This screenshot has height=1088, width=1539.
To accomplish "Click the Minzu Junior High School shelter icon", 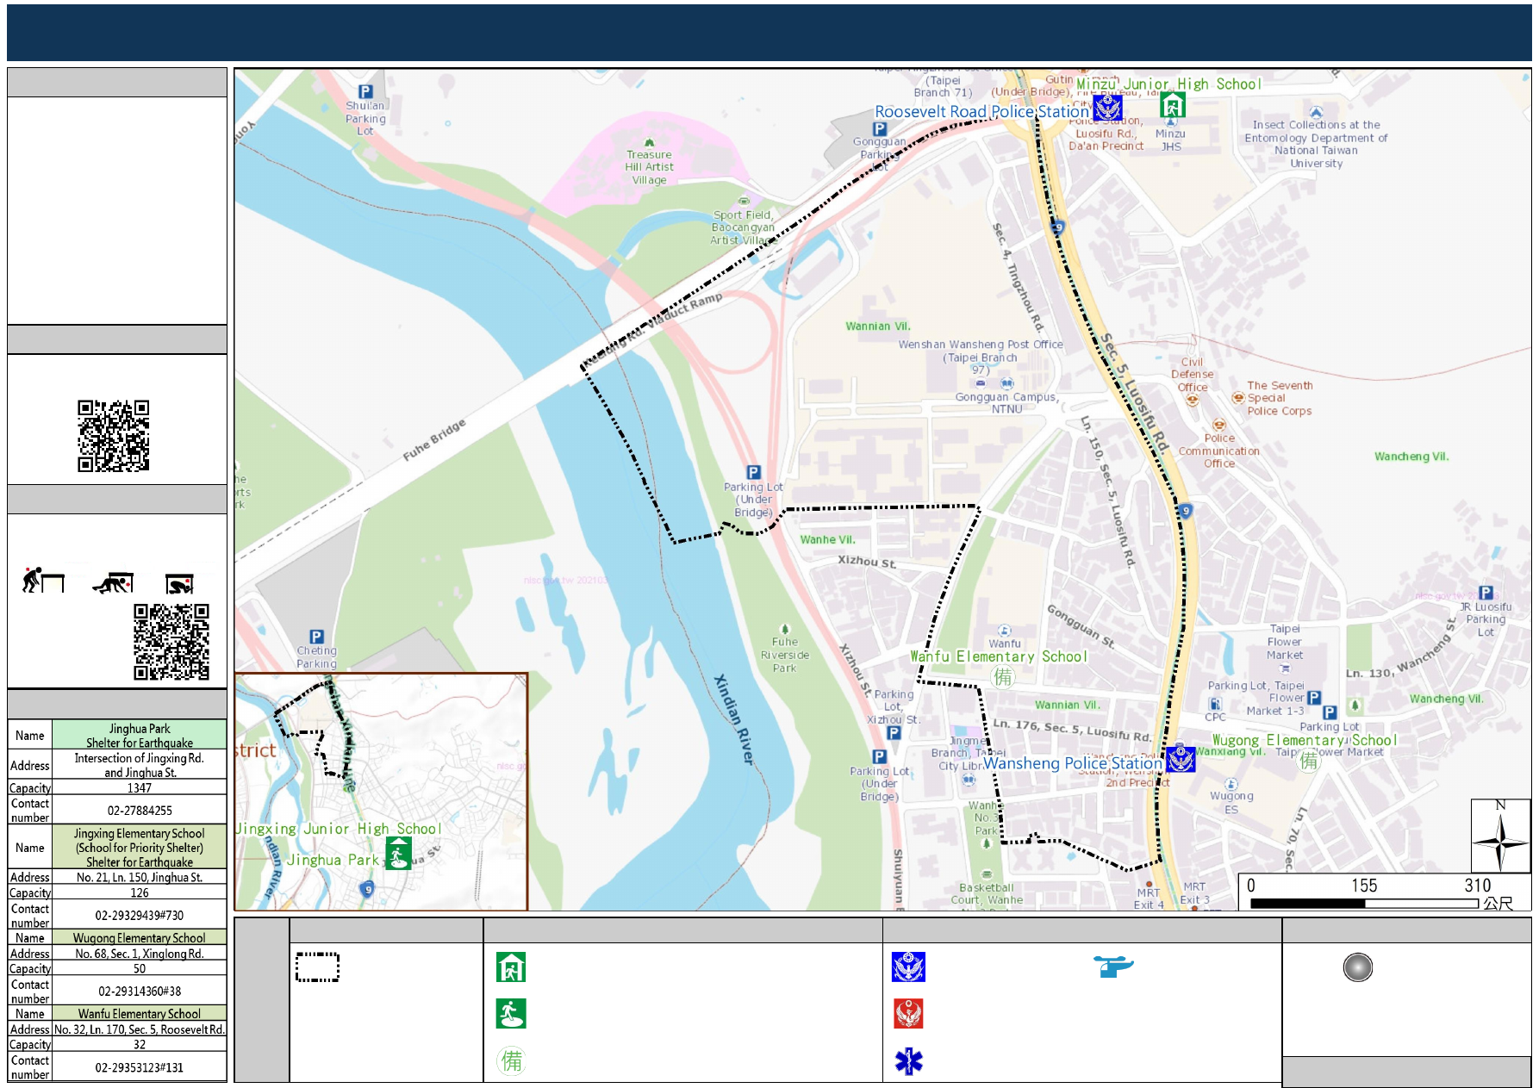I will pos(1172,105).
